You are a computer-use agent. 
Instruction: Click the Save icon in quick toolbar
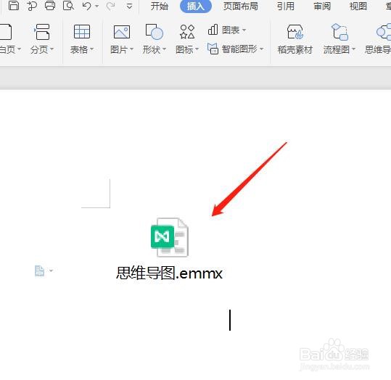pyautogui.click(x=14, y=6)
